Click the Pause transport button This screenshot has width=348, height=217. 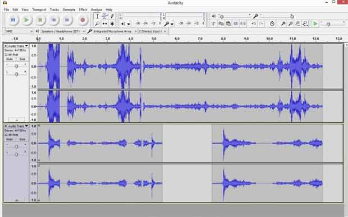13,20
